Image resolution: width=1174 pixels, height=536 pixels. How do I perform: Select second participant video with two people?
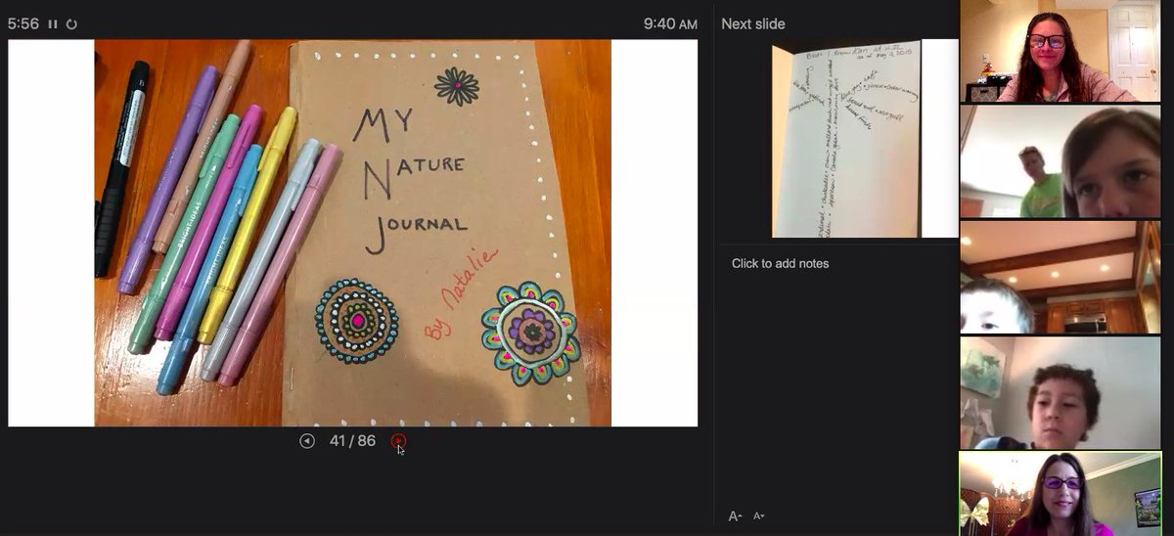(x=1060, y=161)
